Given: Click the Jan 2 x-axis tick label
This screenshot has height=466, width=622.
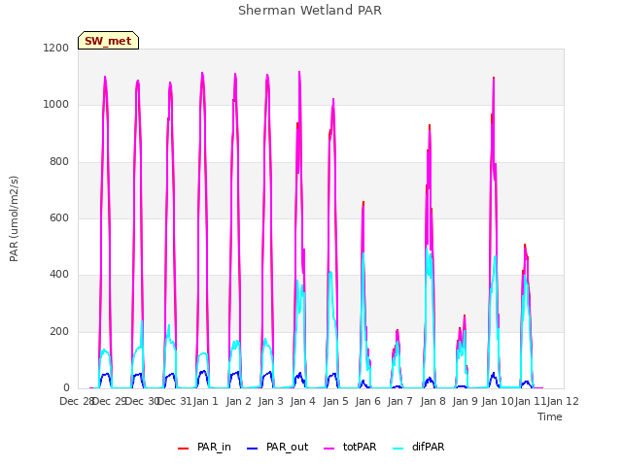Looking at the screenshot, I should pyautogui.click(x=239, y=401).
